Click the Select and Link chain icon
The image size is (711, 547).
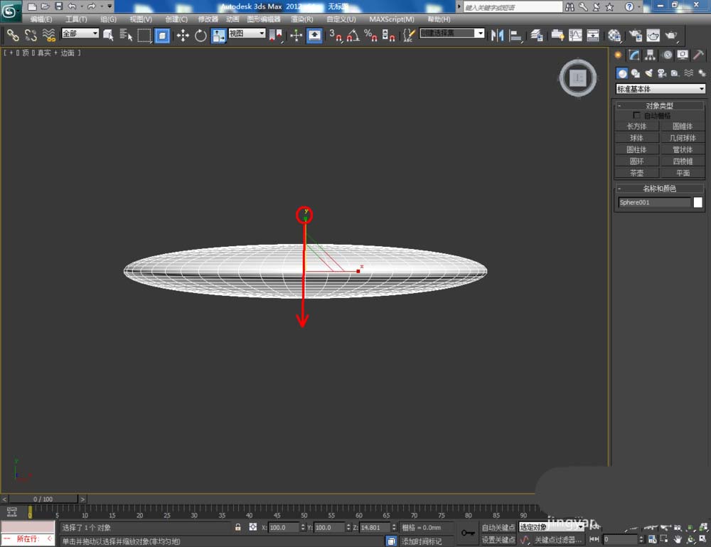(x=13, y=35)
